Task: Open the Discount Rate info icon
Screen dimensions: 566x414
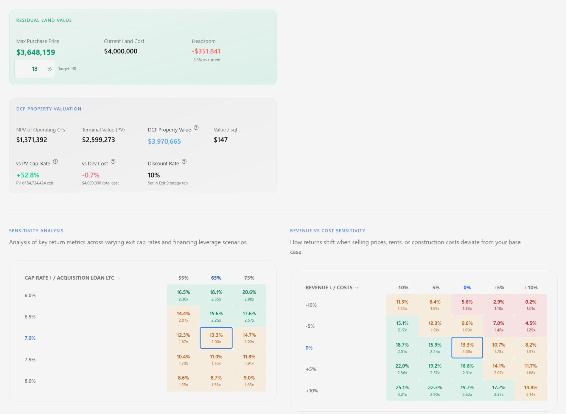Action: click(184, 162)
